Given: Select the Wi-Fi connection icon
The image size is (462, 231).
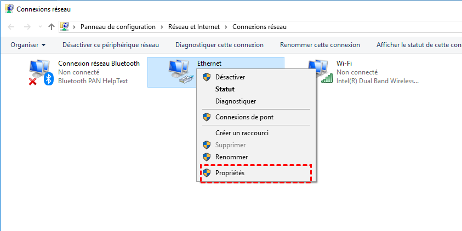Looking at the screenshot, I should pos(321,71).
